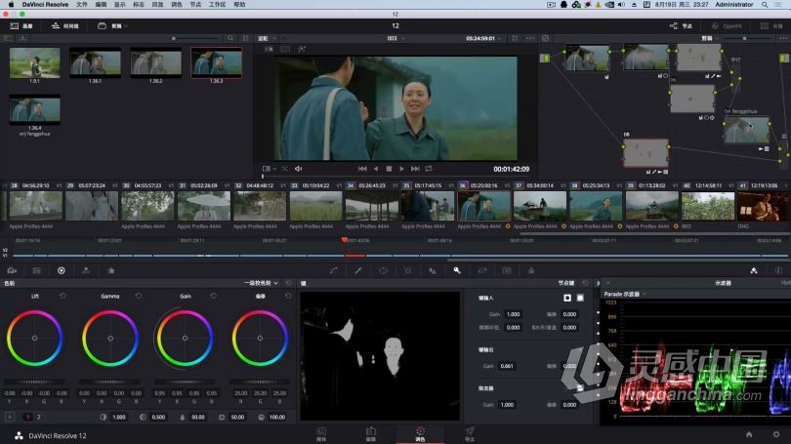
Task: Open the 文件 (File) menu
Action: click(x=81, y=5)
